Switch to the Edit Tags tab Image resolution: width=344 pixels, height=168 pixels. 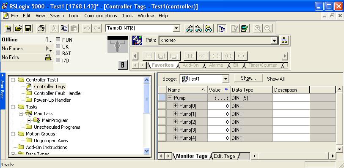pyautogui.click(x=224, y=156)
